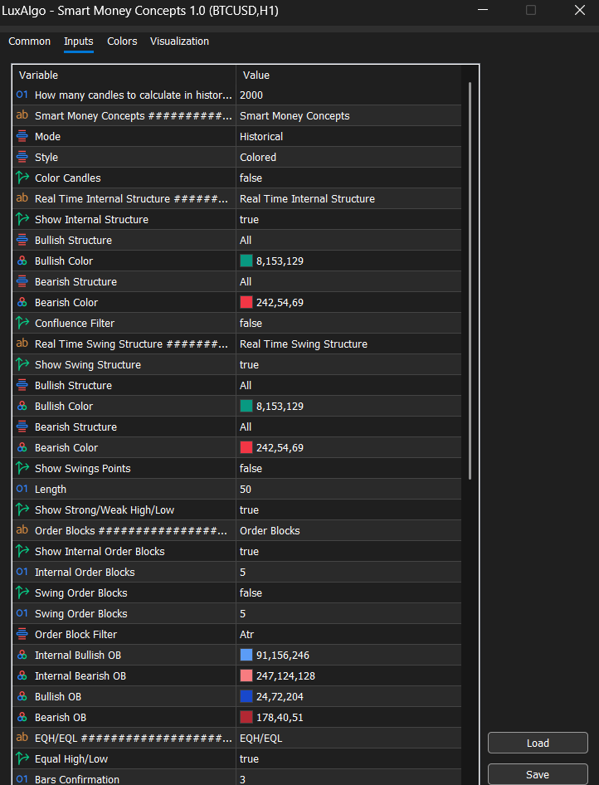Minimize the LuxAlgo settings dialog
Viewport: 599px width, 785px height.
(483, 10)
